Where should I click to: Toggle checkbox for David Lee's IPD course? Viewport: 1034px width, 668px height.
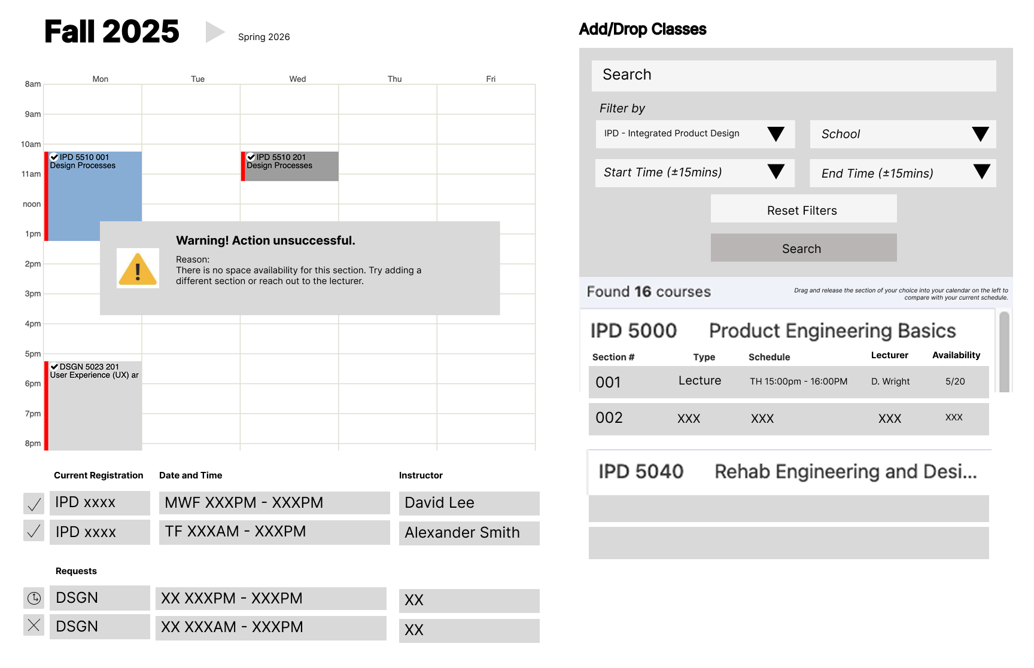coord(34,504)
